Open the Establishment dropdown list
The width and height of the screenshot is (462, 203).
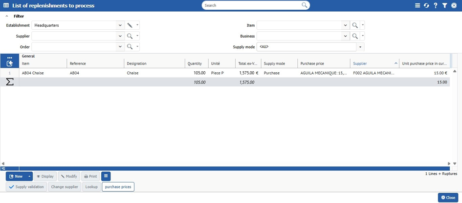tap(121, 25)
